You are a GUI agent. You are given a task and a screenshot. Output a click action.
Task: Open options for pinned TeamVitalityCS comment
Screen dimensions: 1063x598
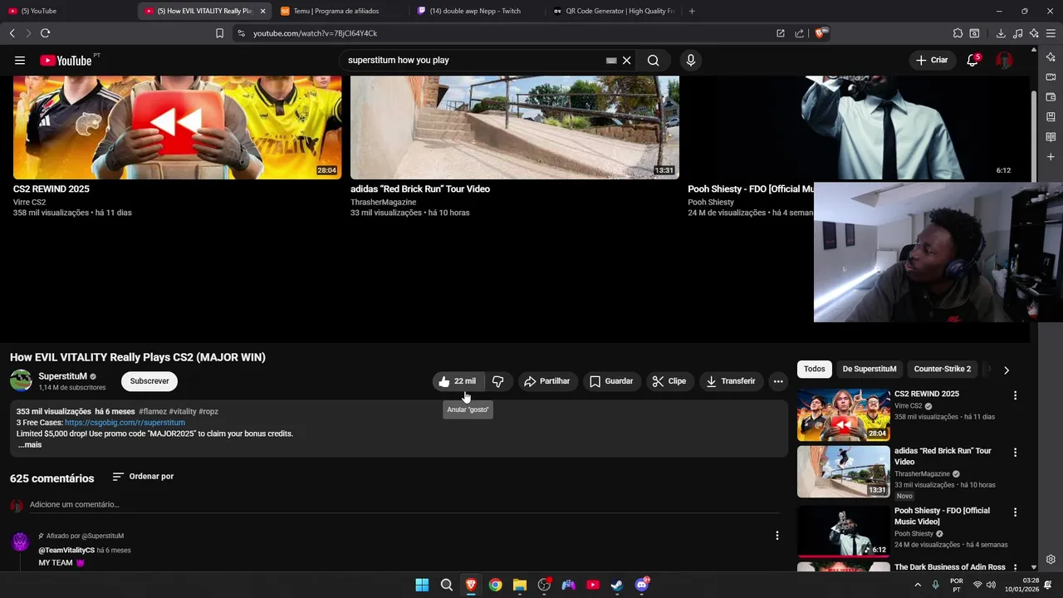(x=777, y=536)
